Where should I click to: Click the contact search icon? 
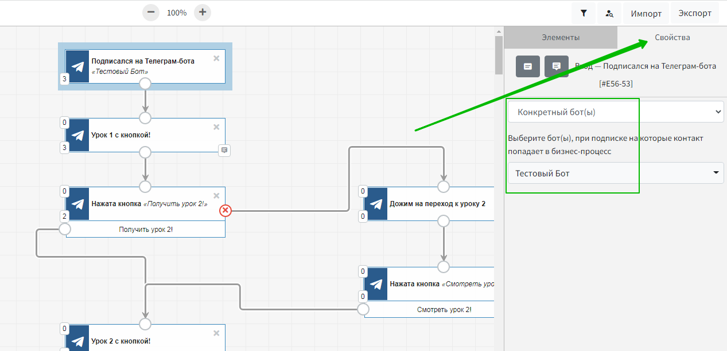pos(609,13)
